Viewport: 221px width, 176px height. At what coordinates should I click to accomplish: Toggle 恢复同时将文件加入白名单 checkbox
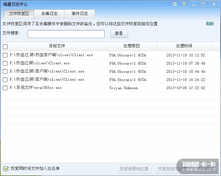6,169
